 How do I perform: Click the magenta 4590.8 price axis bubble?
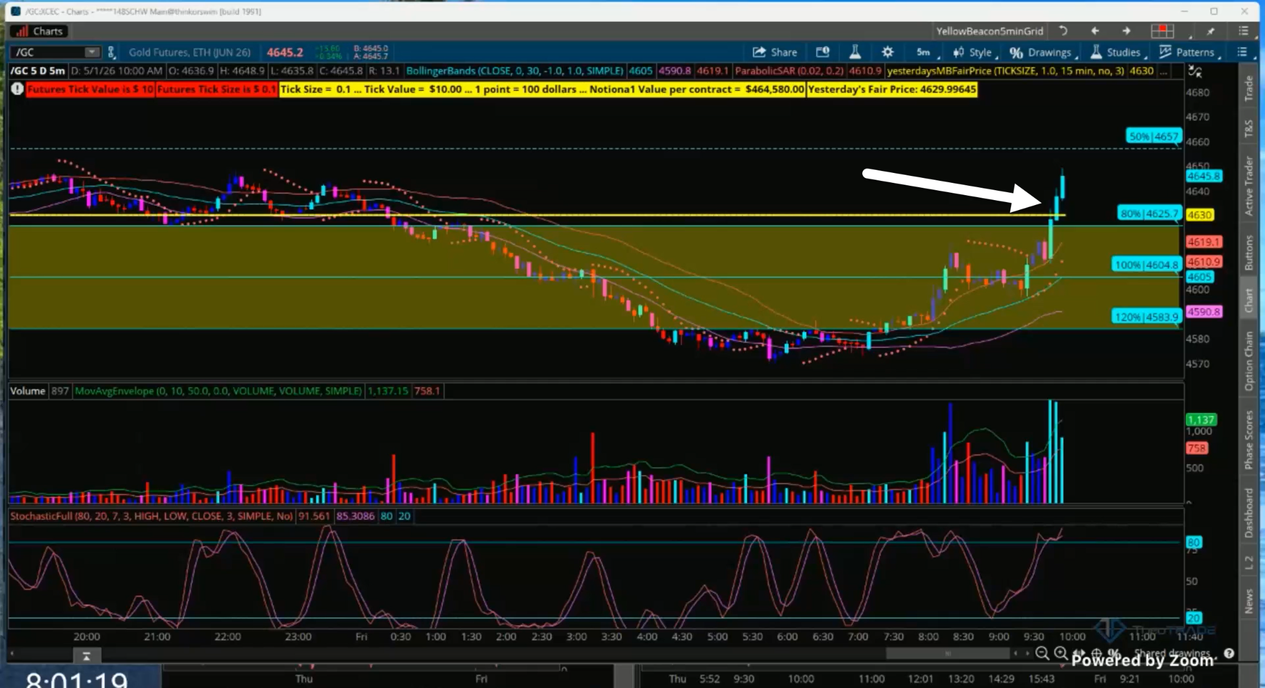point(1203,312)
